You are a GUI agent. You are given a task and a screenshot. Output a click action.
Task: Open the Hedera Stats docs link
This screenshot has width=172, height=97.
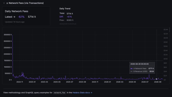click(x=82, y=93)
